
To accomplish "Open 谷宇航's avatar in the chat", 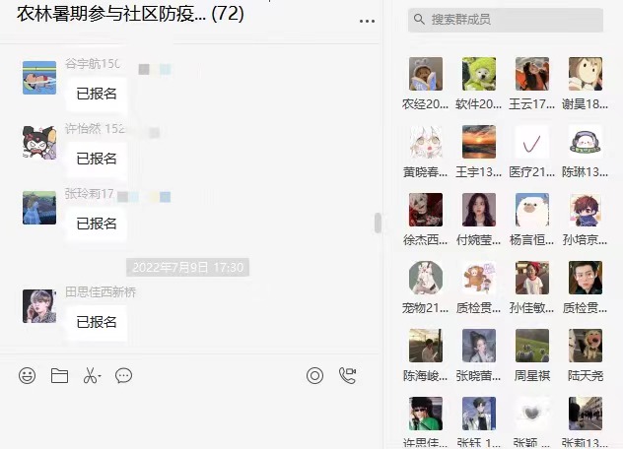I will coord(39,78).
